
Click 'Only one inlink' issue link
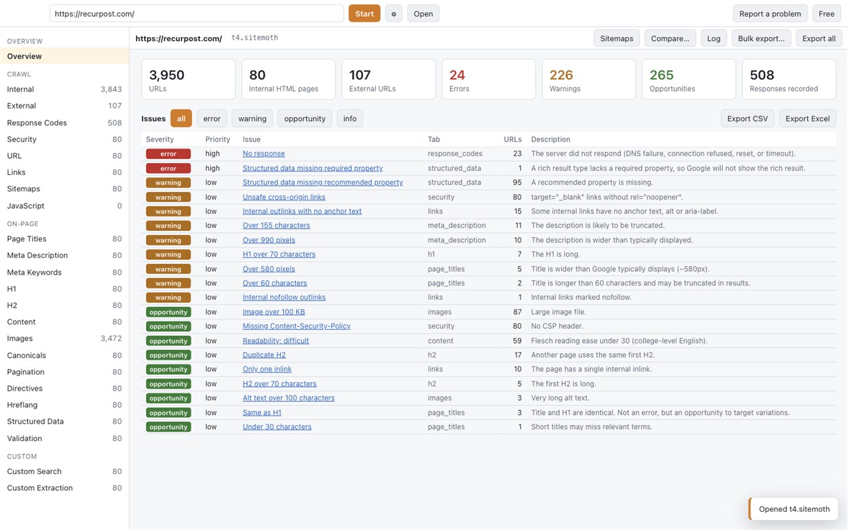(267, 369)
